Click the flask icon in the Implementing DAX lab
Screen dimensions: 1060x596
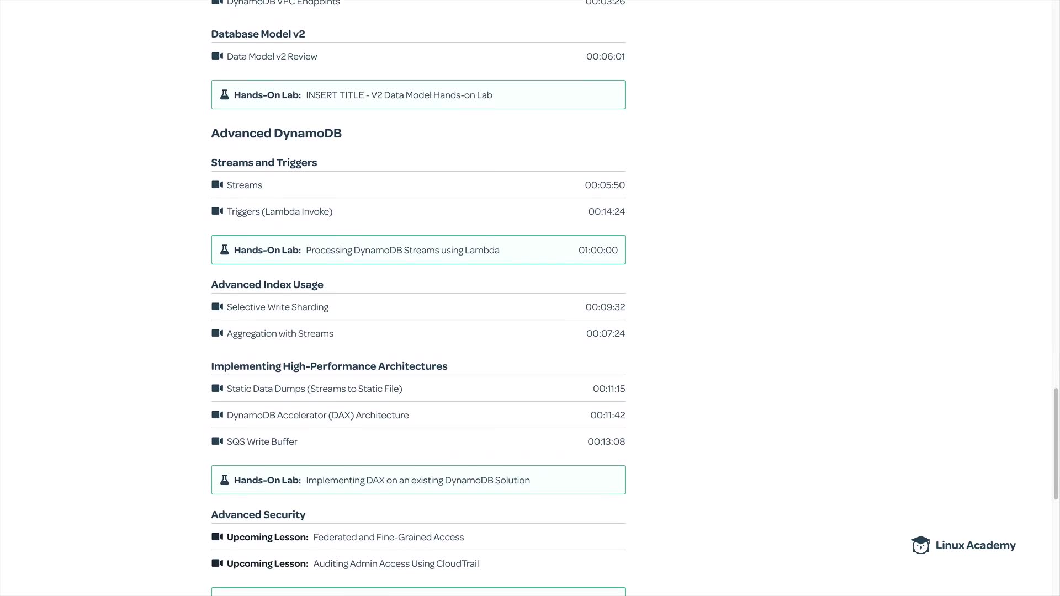coord(225,480)
